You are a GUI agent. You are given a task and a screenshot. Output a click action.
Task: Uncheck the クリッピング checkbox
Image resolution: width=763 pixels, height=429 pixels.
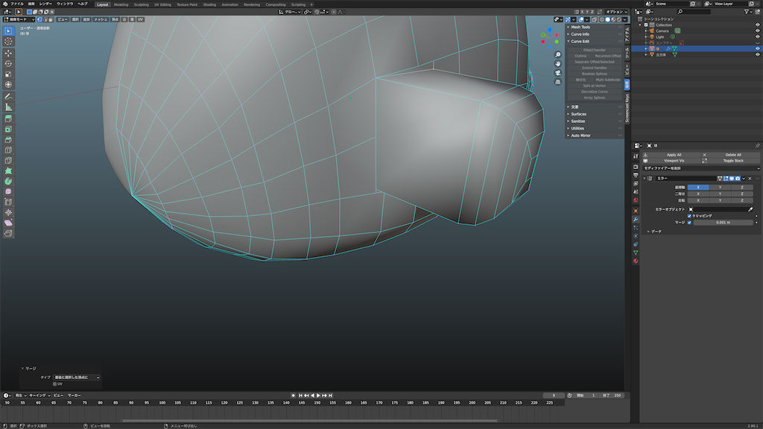point(689,216)
